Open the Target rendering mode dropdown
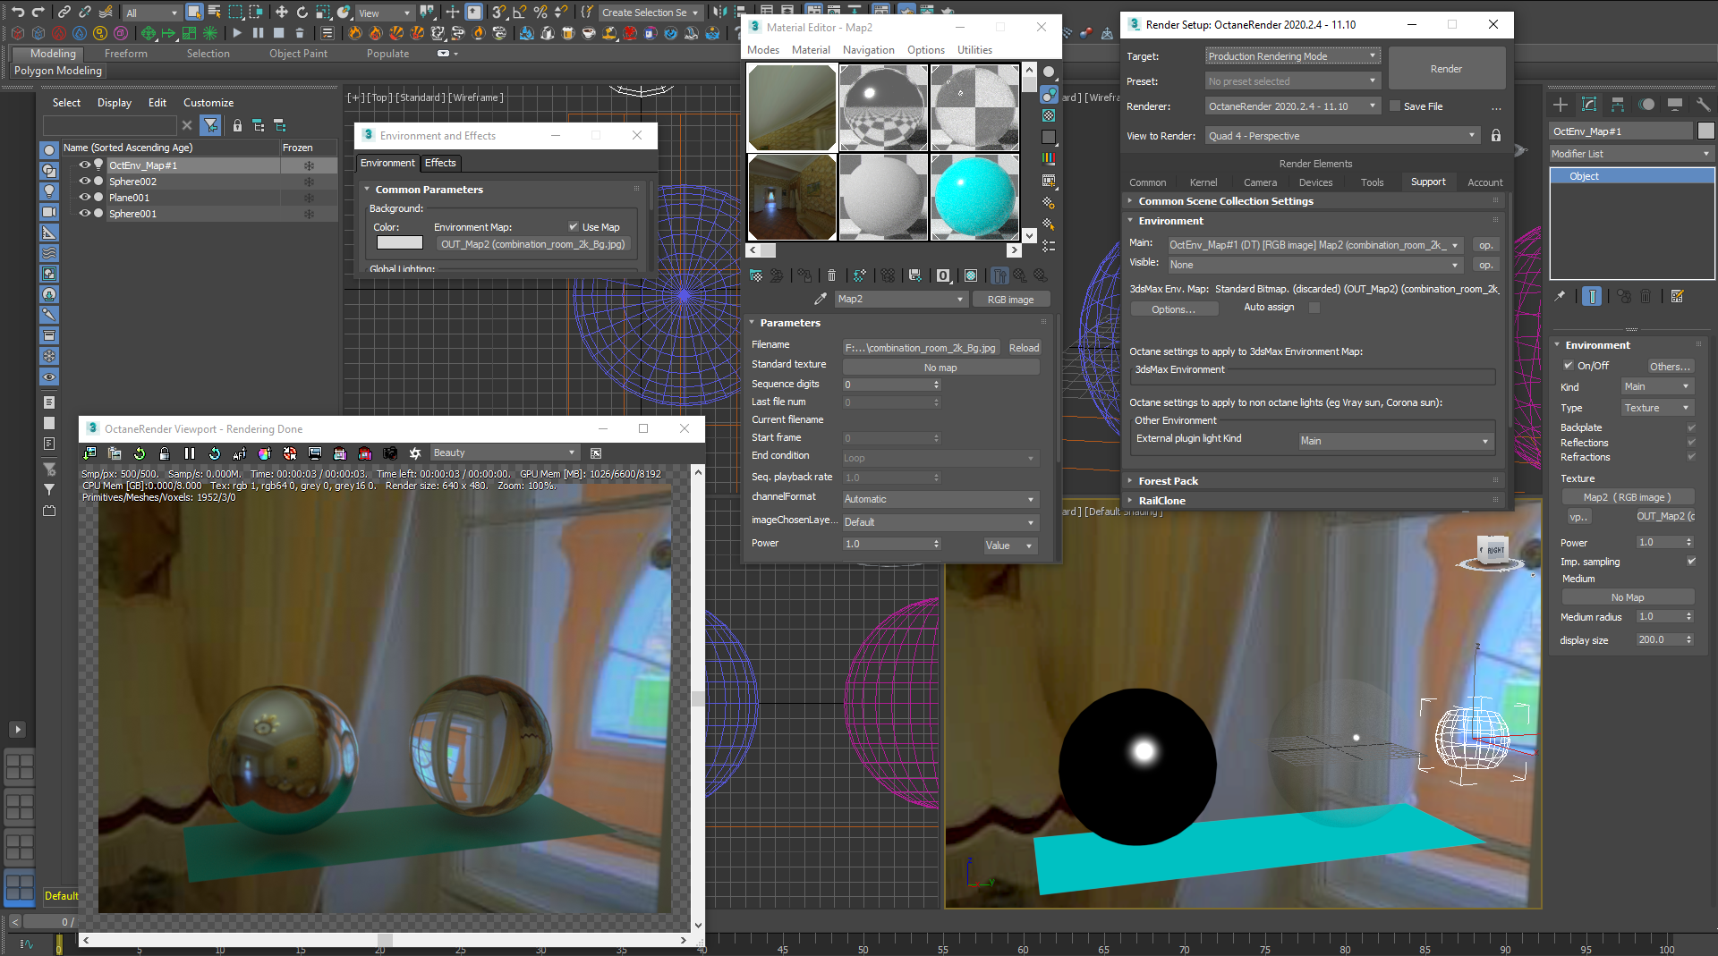Screen dimensions: 1718x956 (1292, 56)
